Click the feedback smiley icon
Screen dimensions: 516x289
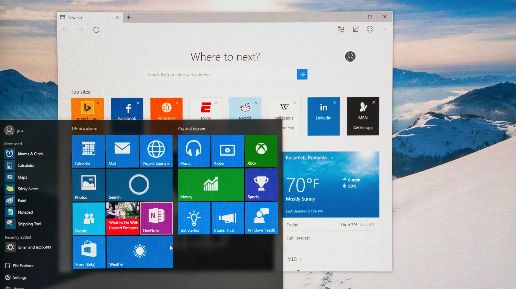370,29
